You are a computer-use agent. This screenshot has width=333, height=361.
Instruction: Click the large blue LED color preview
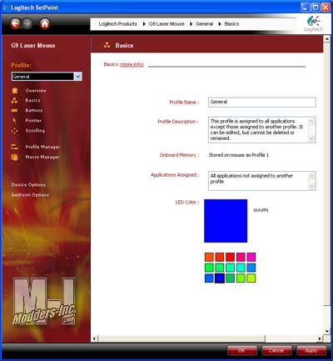click(226, 221)
